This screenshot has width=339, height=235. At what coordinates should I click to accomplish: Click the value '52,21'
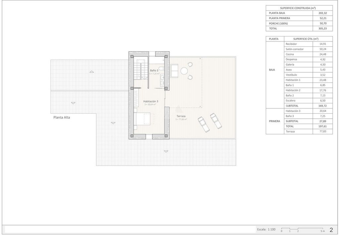coord(323,18)
